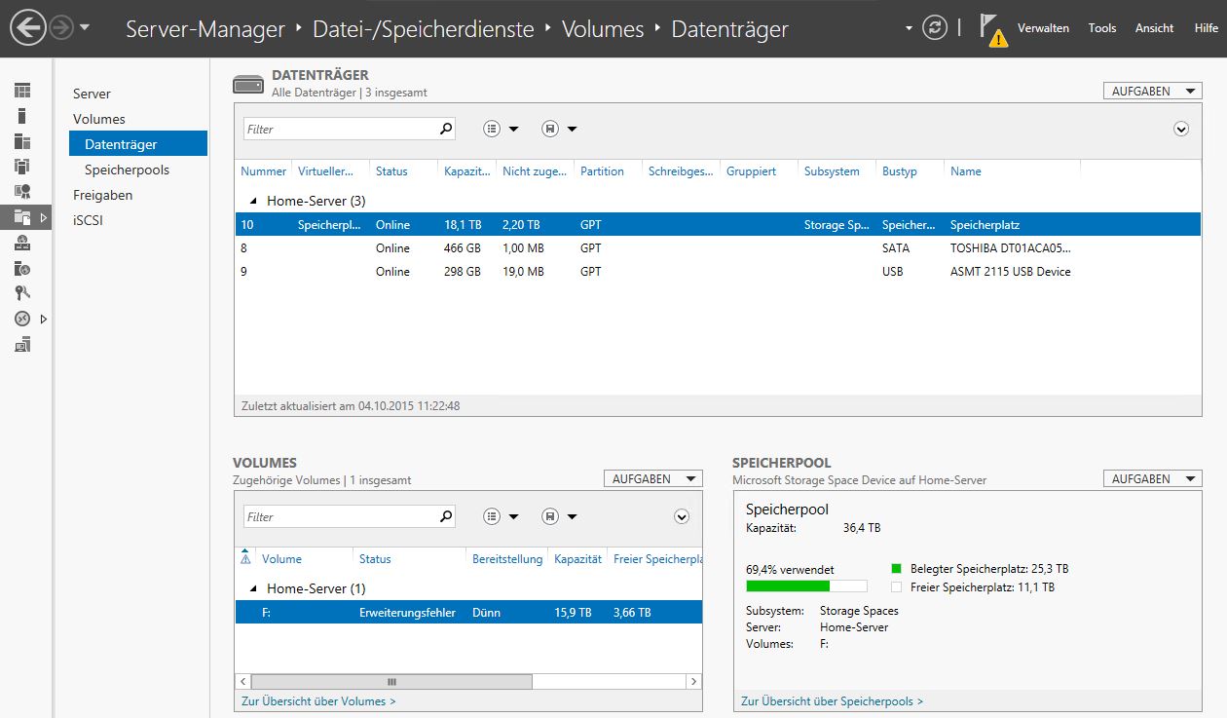The width and height of the screenshot is (1227, 718).
Task: Open the Dashboard grid icon in sidebar
Action: (x=22, y=91)
